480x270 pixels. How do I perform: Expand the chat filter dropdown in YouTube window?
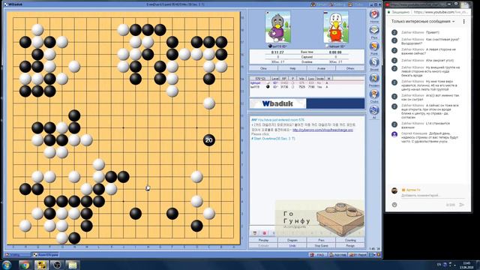coord(423,22)
